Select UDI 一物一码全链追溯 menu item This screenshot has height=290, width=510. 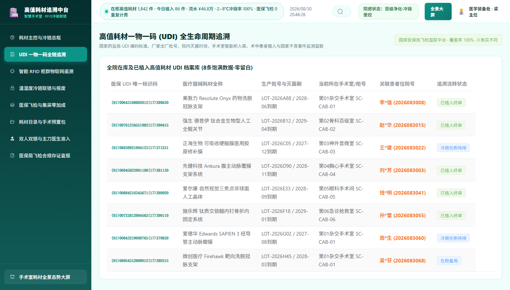point(45,54)
